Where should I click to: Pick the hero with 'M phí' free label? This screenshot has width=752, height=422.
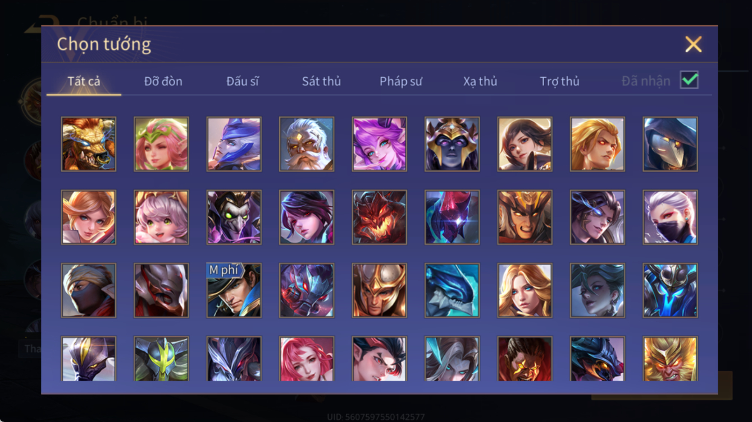234,291
